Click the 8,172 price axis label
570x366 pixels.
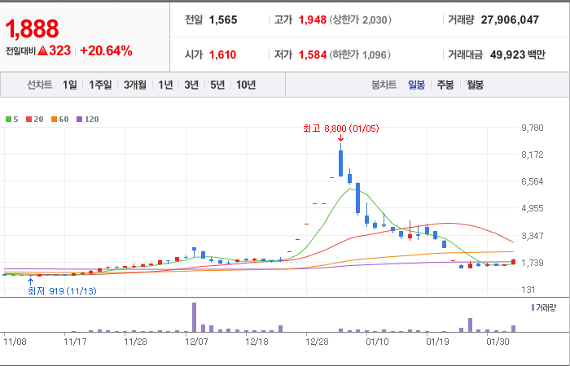(x=533, y=155)
